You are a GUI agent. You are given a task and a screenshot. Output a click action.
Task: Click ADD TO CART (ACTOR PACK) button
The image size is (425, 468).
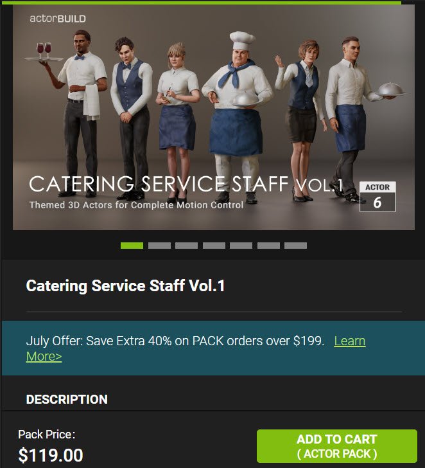coord(337,446)
